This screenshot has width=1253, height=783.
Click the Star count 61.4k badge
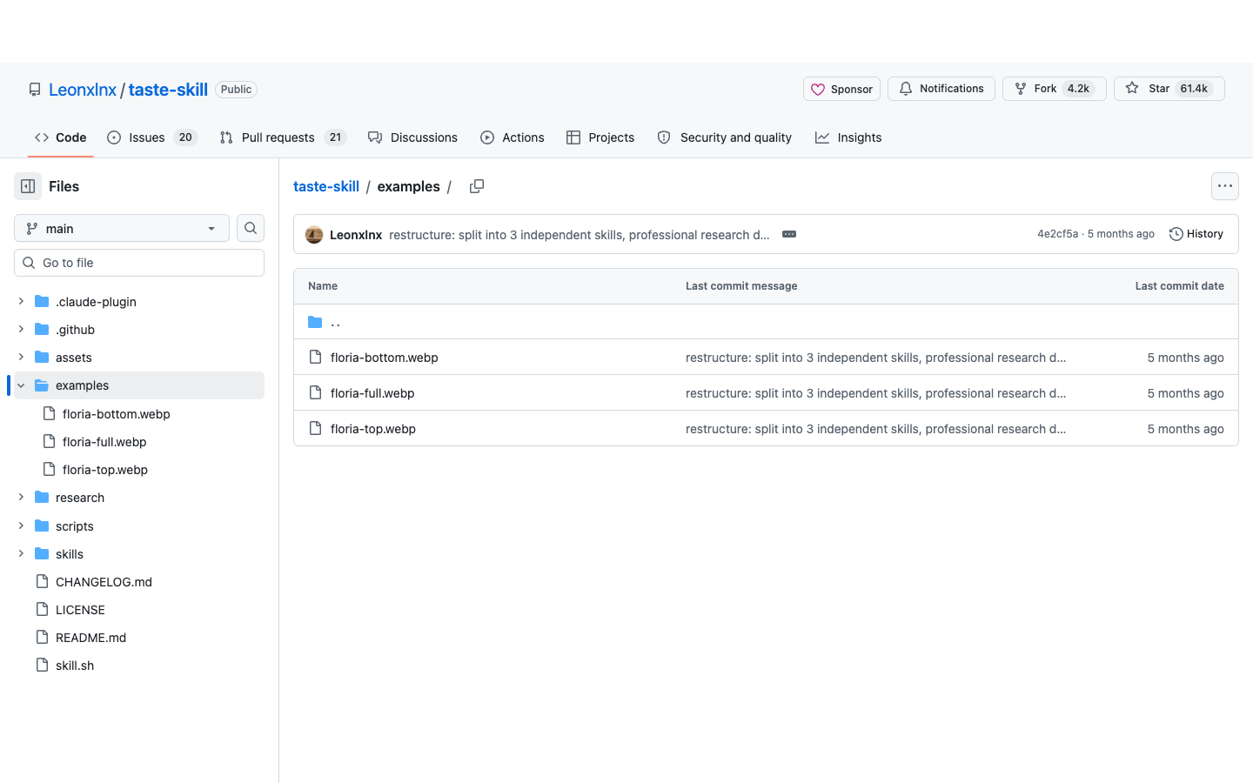tap(1194, 89)
